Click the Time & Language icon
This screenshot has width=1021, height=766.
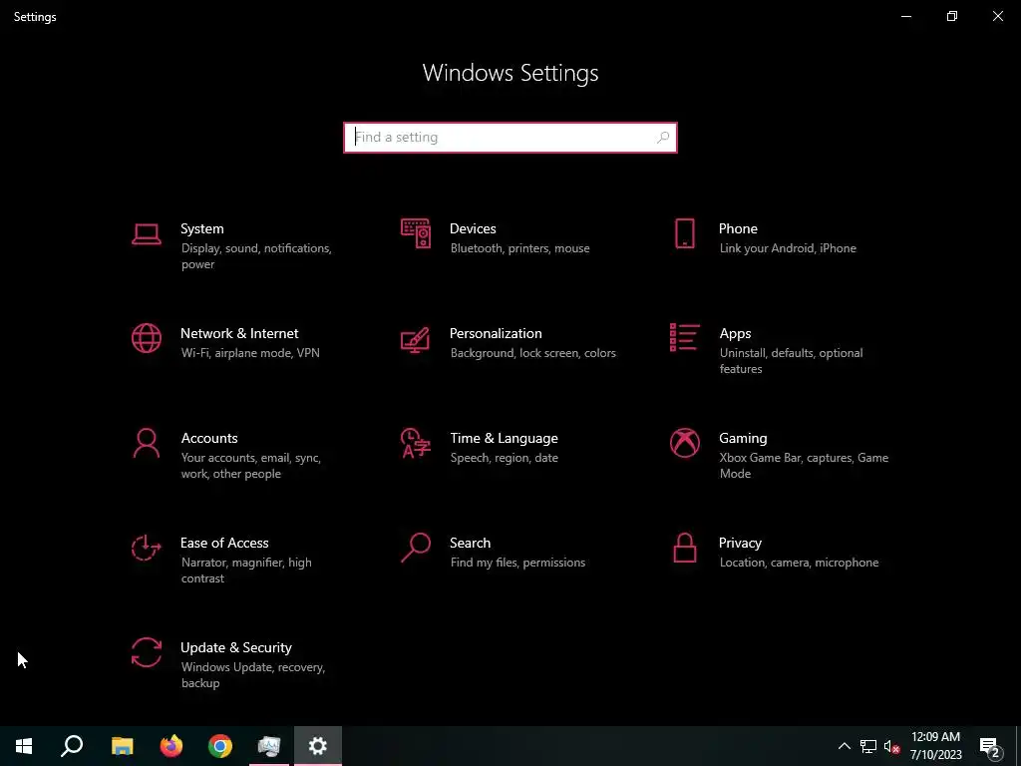point(416,444)
